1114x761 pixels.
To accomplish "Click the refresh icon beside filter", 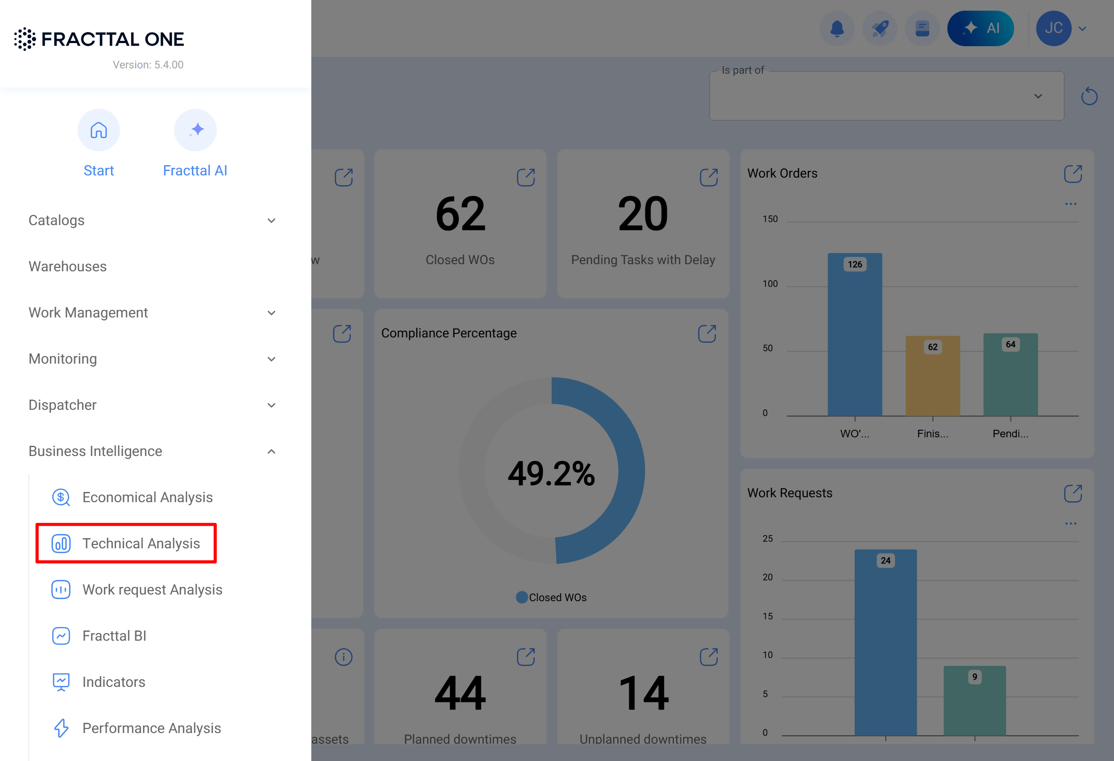I will pos(1089,96).
